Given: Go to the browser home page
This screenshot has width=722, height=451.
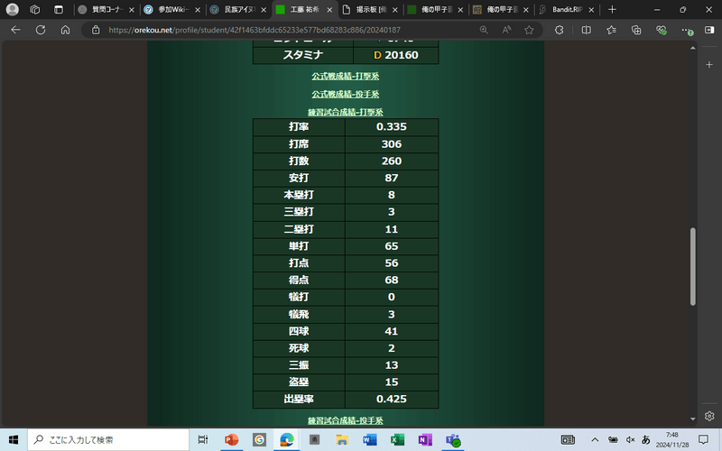Looking at the screenshot, I should pos(65,30).
